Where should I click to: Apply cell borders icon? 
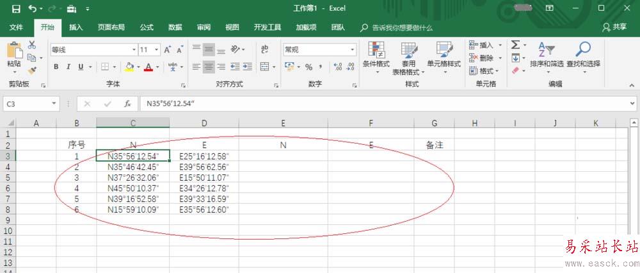[x=105, y=67]
